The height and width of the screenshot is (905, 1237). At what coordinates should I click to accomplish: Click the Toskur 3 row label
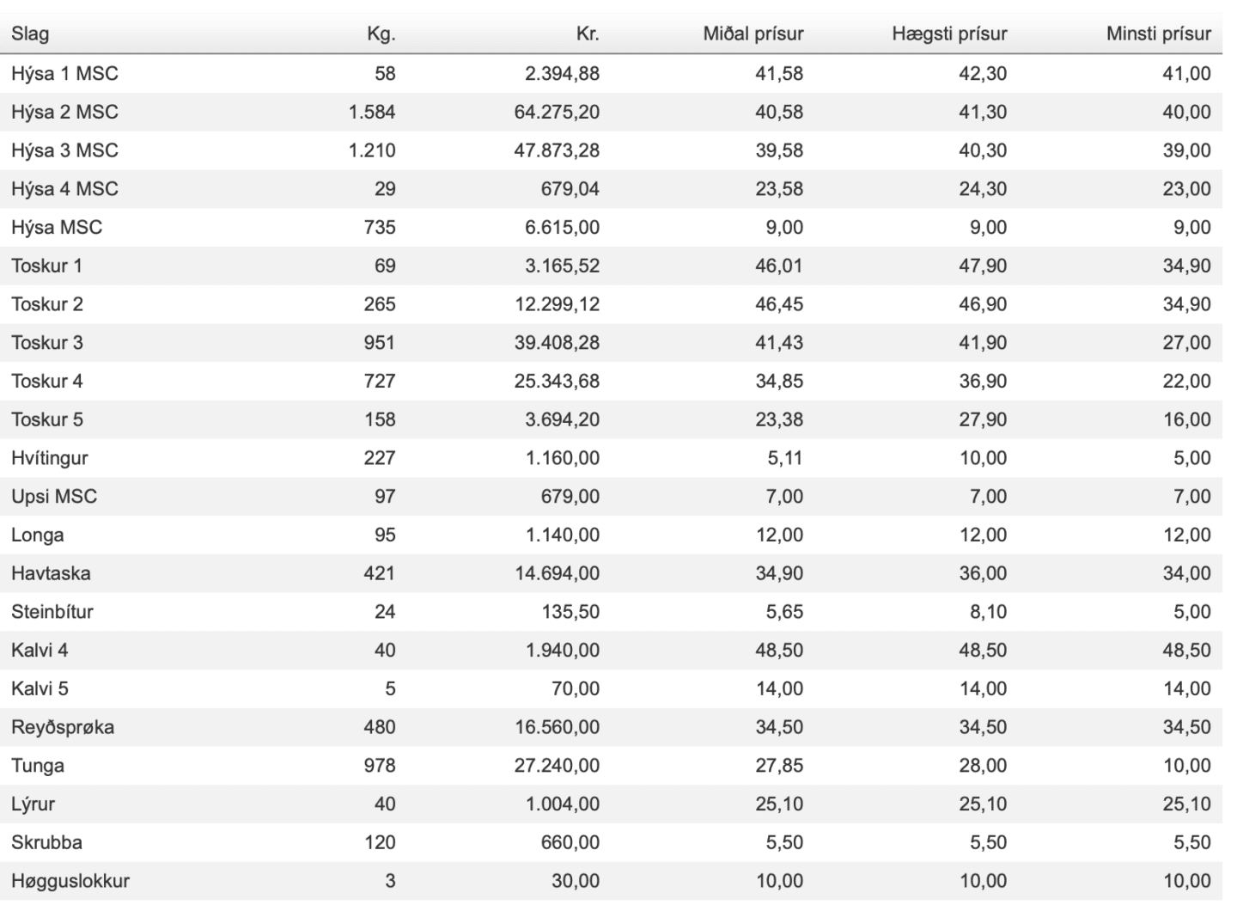[x=47, y=343]
